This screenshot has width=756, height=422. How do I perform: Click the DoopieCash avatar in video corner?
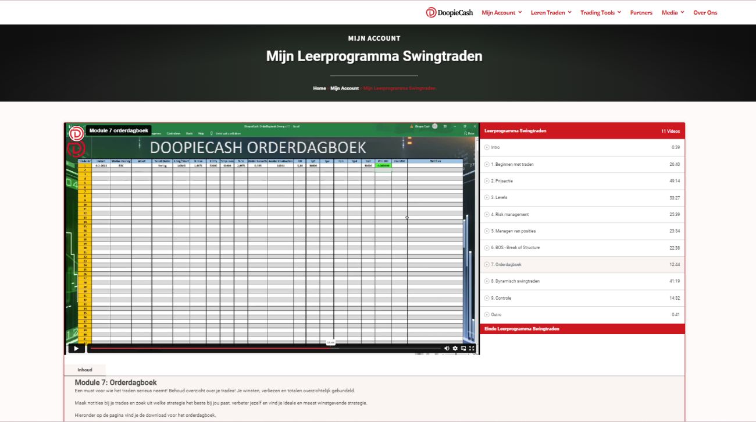(76, 133)
